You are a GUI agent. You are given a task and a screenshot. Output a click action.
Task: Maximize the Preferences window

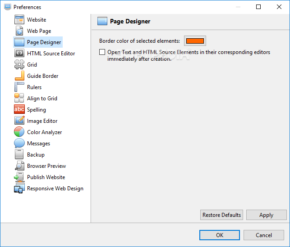point(258,7)
